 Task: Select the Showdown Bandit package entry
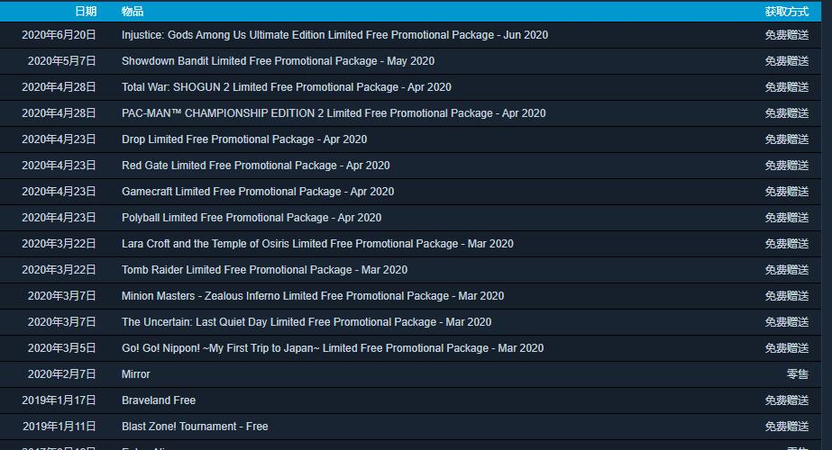(x=278, y=61)
